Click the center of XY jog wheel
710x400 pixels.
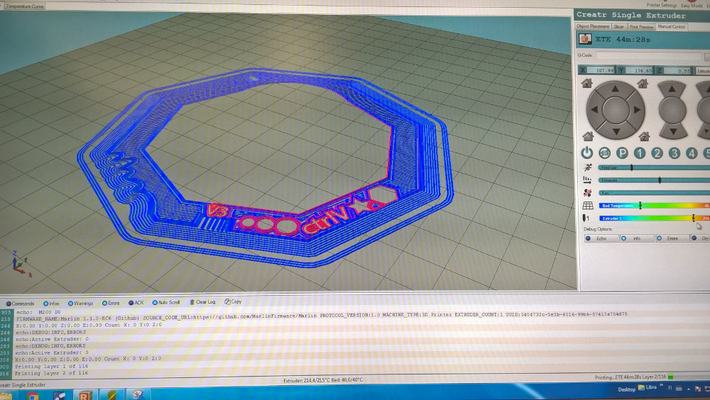coord(616,109)
